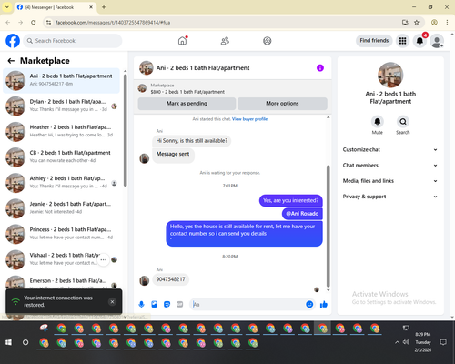Show hidden system tray icons
The height and width of the screenshot is (364, 455).
[x=397, y=342]
